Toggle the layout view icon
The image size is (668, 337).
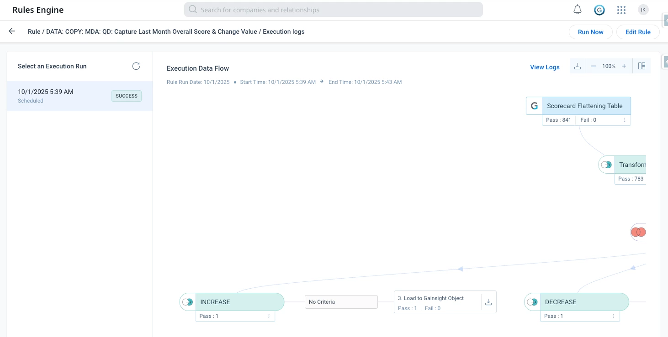641,66
